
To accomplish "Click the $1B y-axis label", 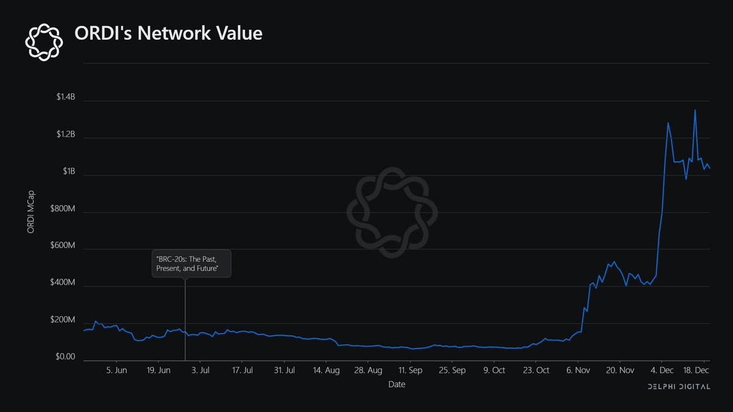I will [x=67, y=172].
